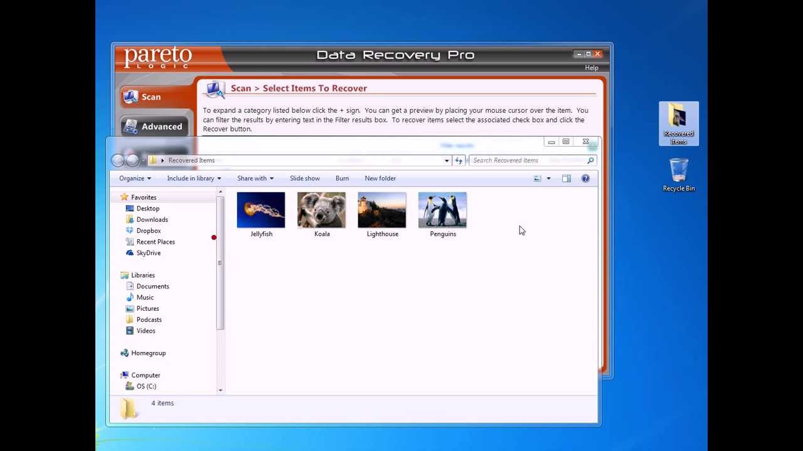Click the Scan header magnifier icon

click(215, 90)
